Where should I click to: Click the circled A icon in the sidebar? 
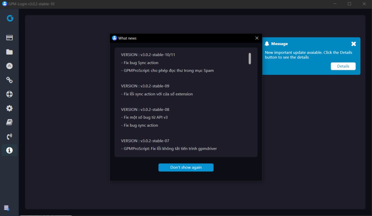tap(9, 66)
